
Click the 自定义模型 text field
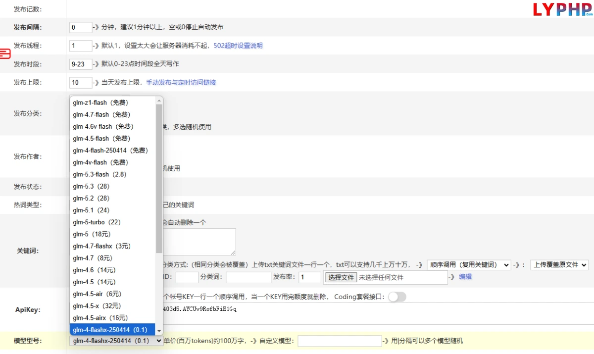[x=340, y=341]
